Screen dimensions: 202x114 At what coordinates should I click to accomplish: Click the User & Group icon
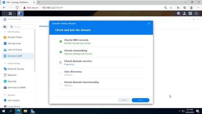point(5,50)
